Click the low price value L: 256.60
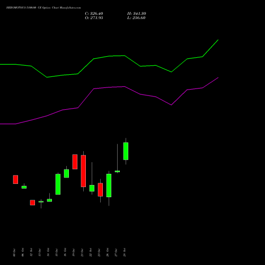 (x=136, y=18)
